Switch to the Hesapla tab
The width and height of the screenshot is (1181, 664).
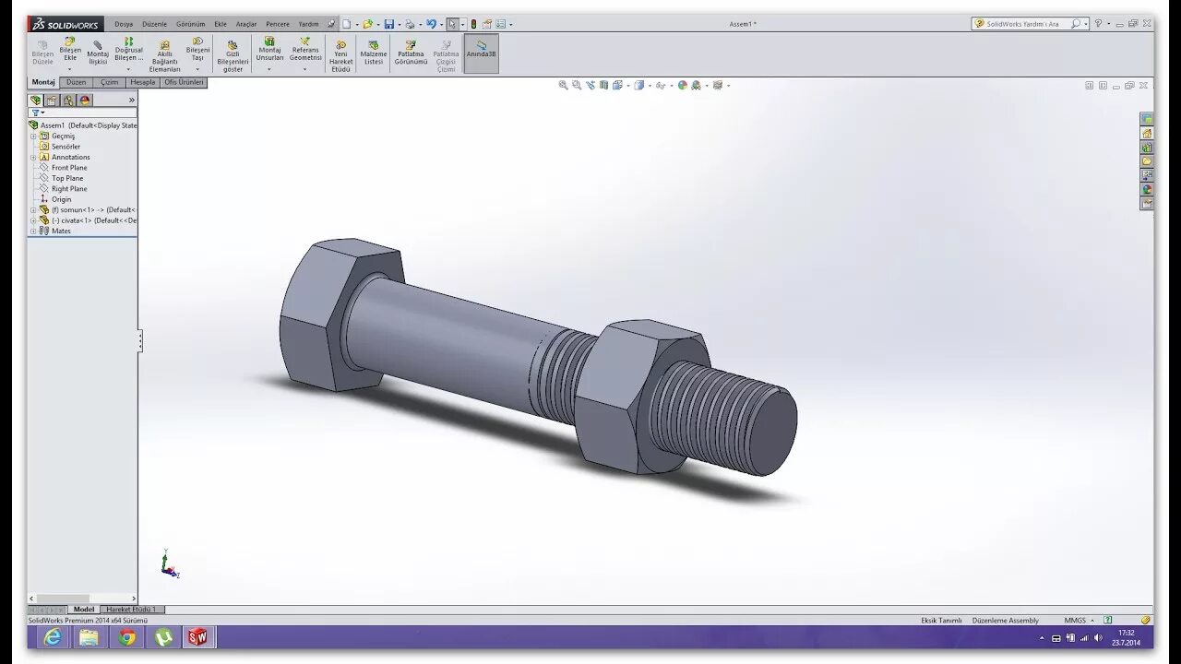pos(143,82)
